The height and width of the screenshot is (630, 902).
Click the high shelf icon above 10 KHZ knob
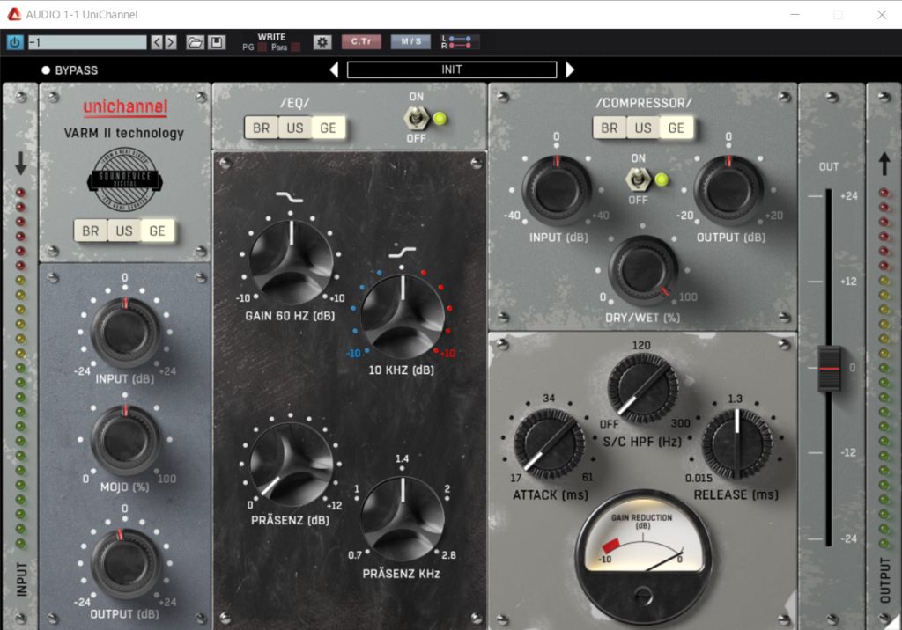point(402,252)
